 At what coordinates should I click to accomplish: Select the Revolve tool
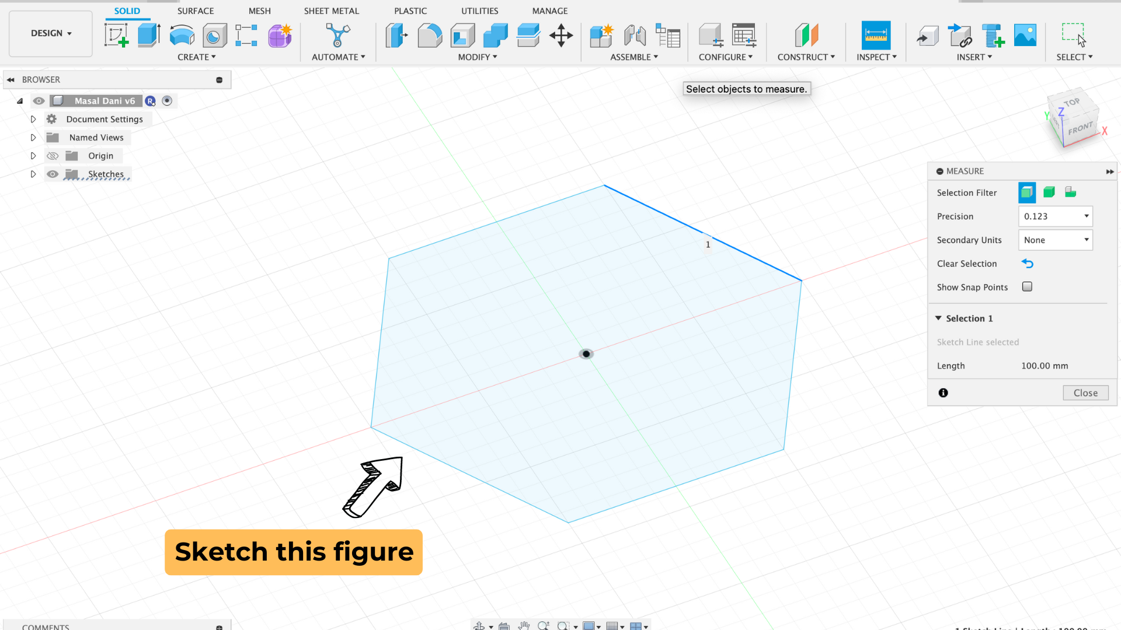(182, 36)
